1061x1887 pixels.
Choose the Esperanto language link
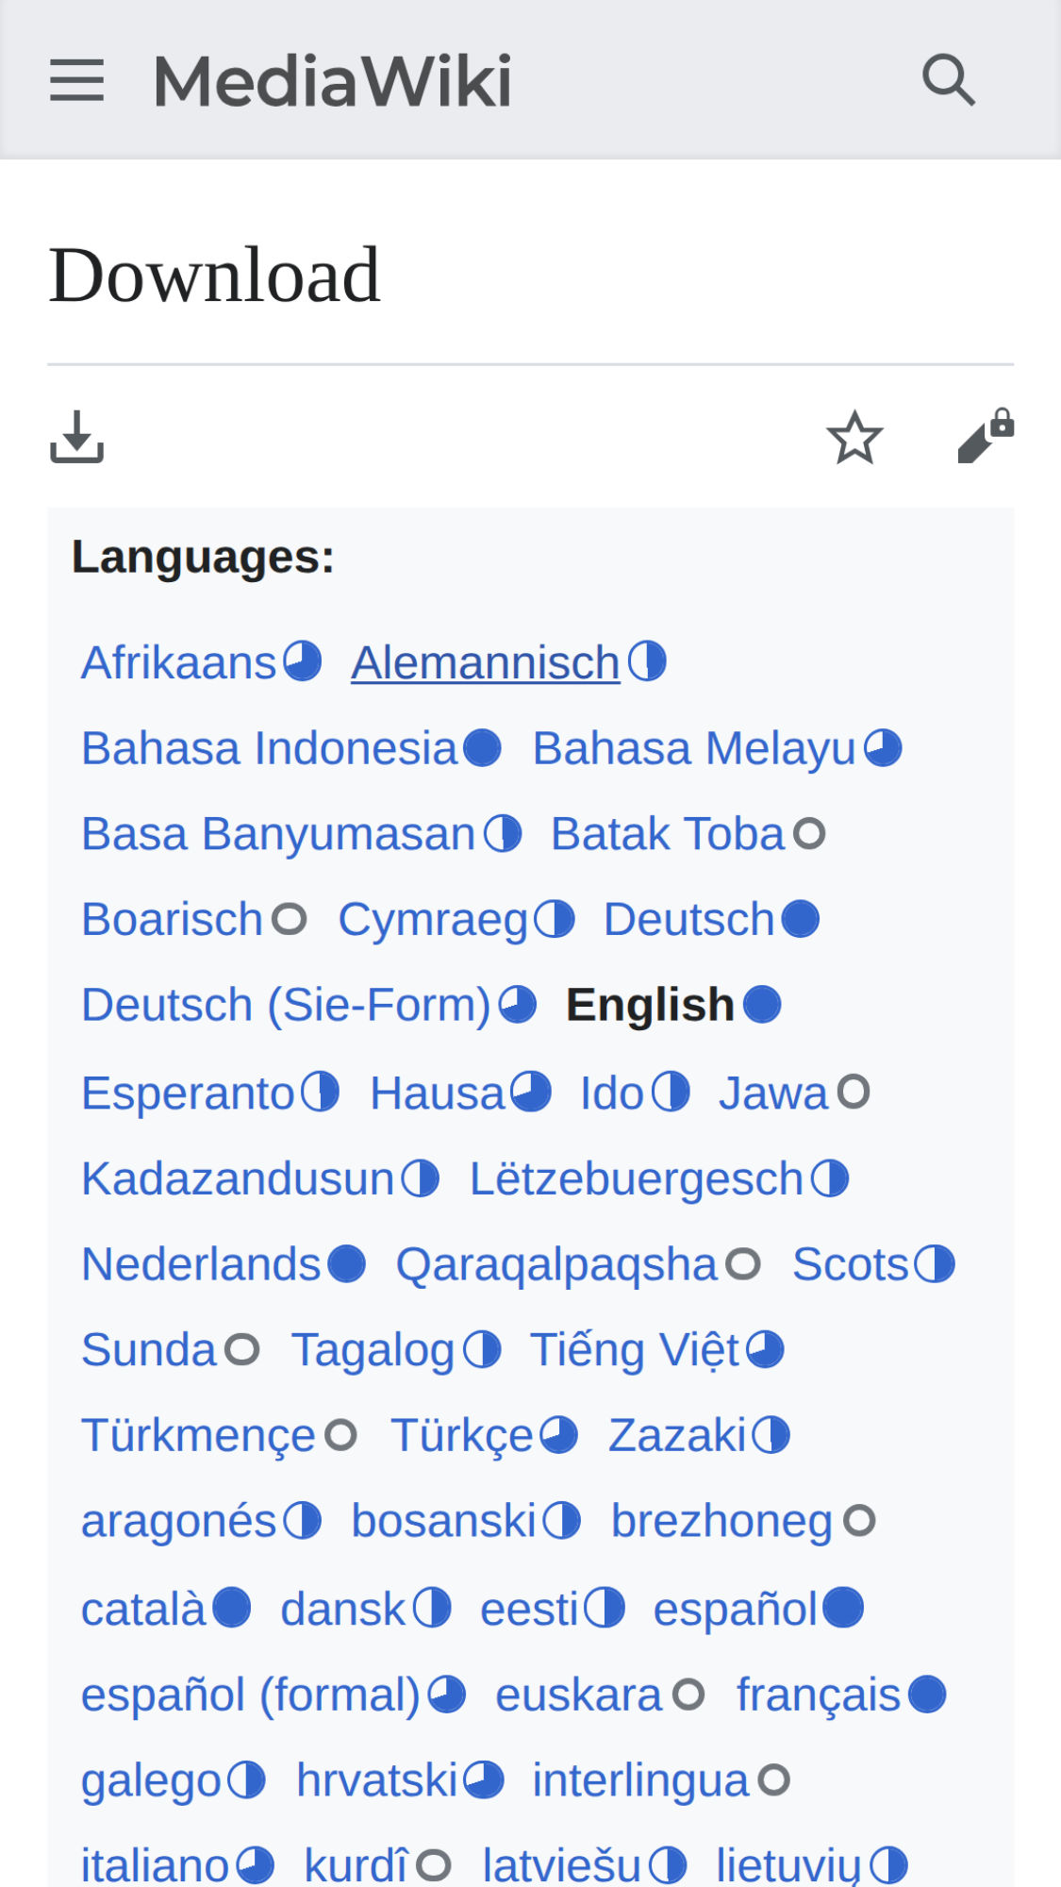pyautogui.click(x=188, y=1094)
